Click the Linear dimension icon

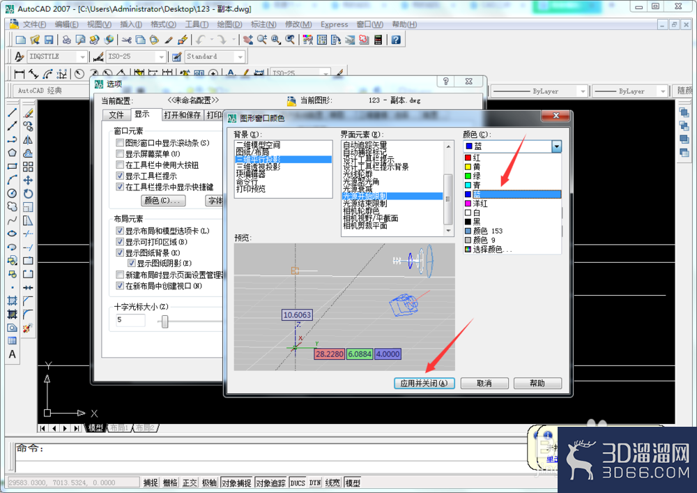[19, 74]
